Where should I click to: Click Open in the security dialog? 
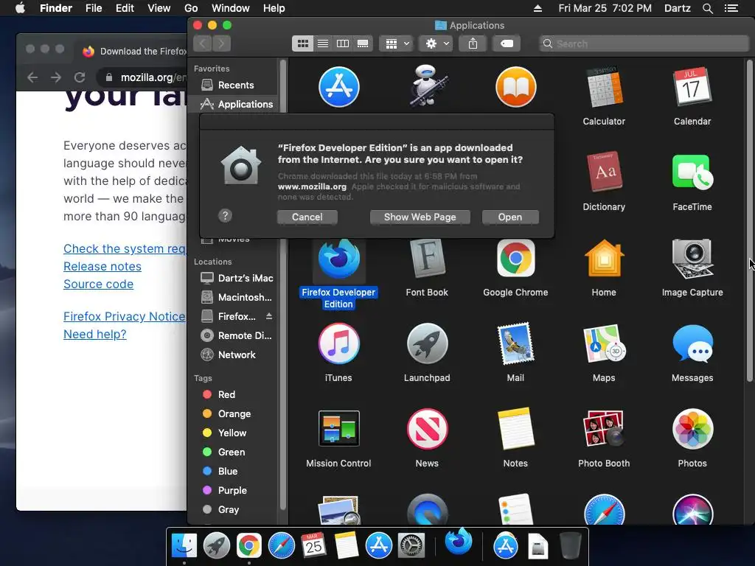point(510,217)
